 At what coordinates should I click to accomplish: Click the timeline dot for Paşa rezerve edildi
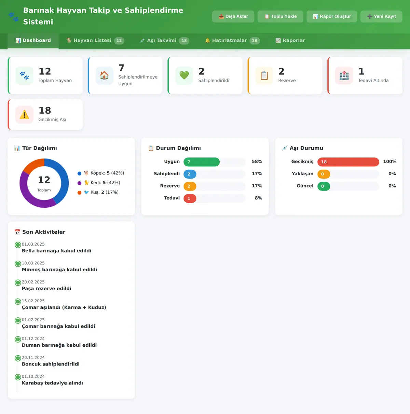tap(18, 282)
